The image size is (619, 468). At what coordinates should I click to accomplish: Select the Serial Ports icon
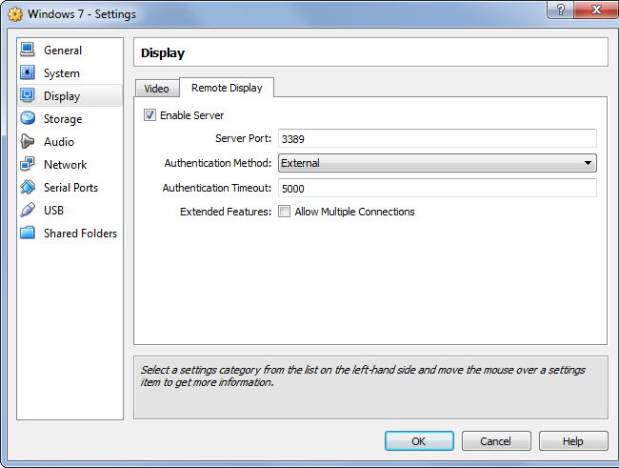point(28,188)
